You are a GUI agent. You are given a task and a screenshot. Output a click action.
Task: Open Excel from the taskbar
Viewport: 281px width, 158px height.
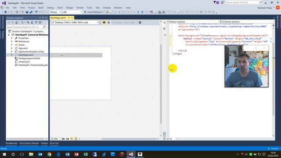pyautogui.click(x=86, y=154)
